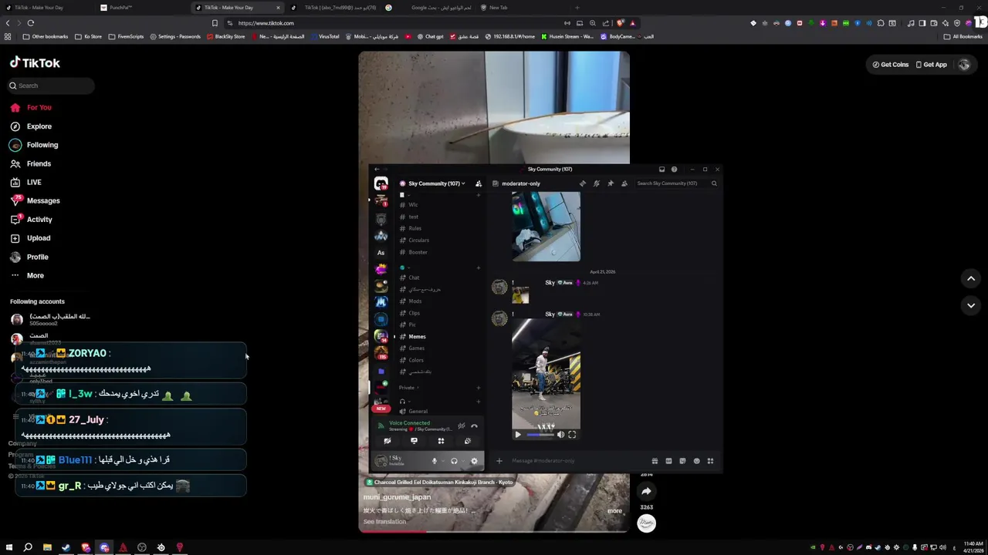Open the first image thumbnail in Discord chat
988x555 pixels.
point(546,227)
